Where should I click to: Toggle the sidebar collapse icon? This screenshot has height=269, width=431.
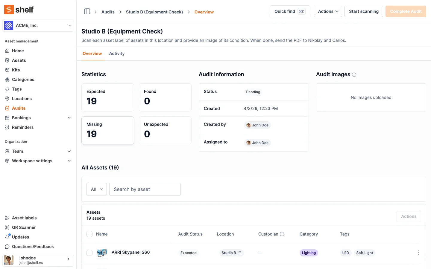(87, 12)
